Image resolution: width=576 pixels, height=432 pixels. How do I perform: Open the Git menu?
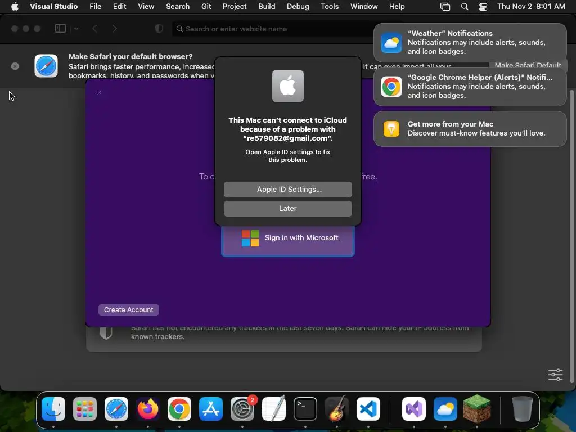(206, 7)
